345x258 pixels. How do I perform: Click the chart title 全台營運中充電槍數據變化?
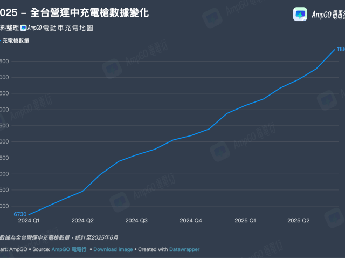point(89,12)
